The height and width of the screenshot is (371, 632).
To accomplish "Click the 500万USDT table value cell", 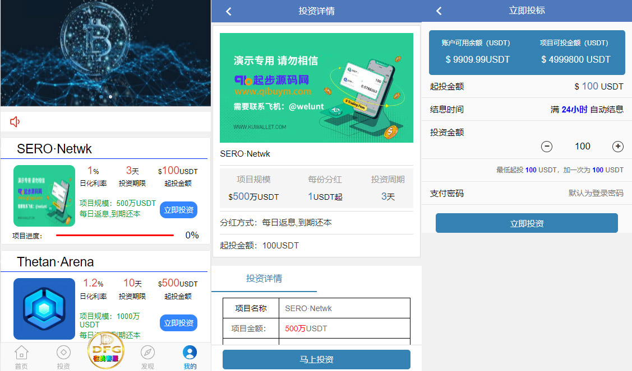I will tap(345, 328).
